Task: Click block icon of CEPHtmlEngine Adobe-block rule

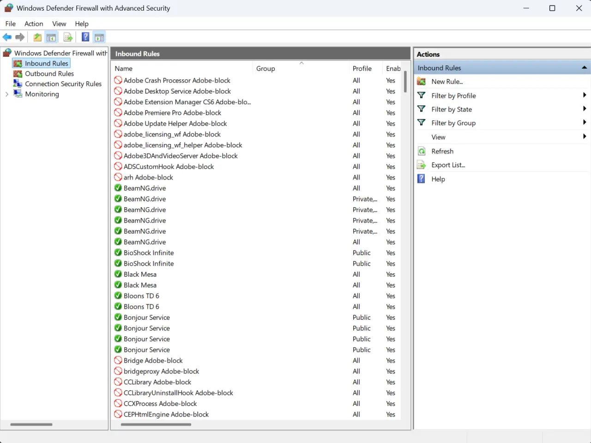Action: pos(118,414)
